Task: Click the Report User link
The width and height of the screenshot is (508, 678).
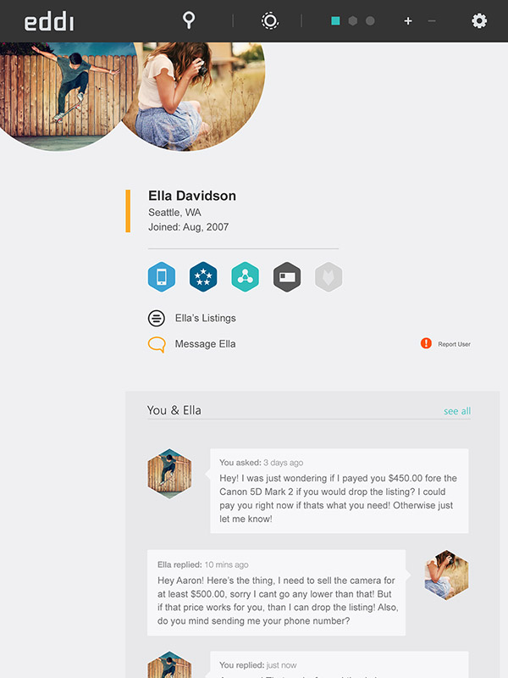Action: click(x=445, y=344)
